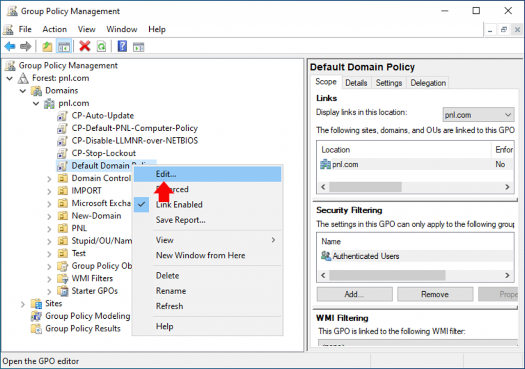The width and height of the screenshot is (525, 369).
Task: Click the Add button under Security Filtering
Action: click(x=354, y=294)
